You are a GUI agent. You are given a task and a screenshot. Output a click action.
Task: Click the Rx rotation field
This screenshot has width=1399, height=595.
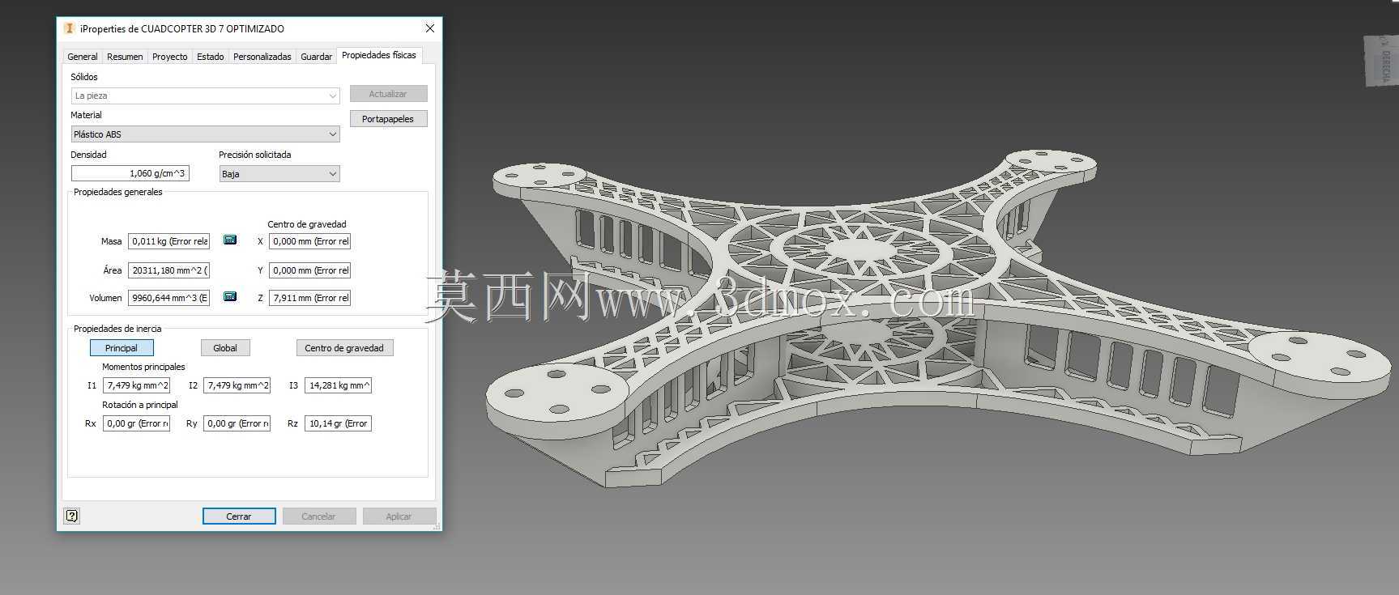click(137, 423)
